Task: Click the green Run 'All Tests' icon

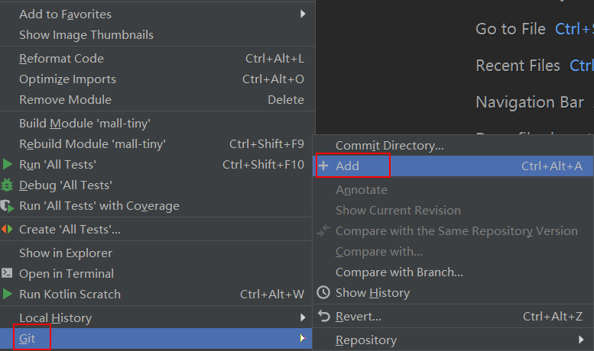Action: [x=7, y=165]
